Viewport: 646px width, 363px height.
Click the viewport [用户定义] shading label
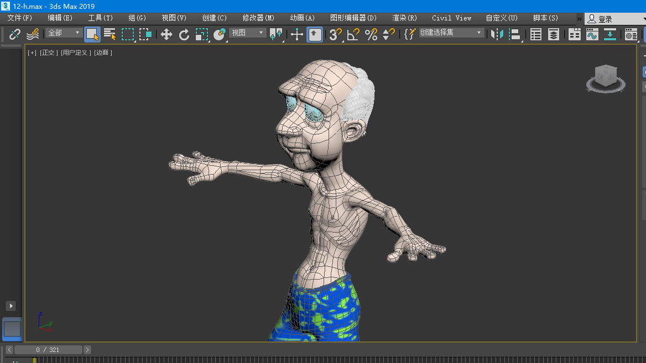[76, 52]
